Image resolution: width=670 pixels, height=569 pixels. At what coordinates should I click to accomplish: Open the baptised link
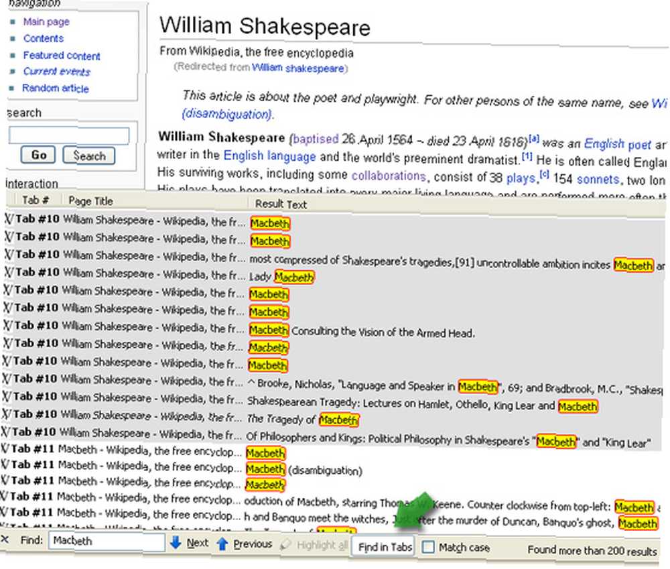pos(316,139)
